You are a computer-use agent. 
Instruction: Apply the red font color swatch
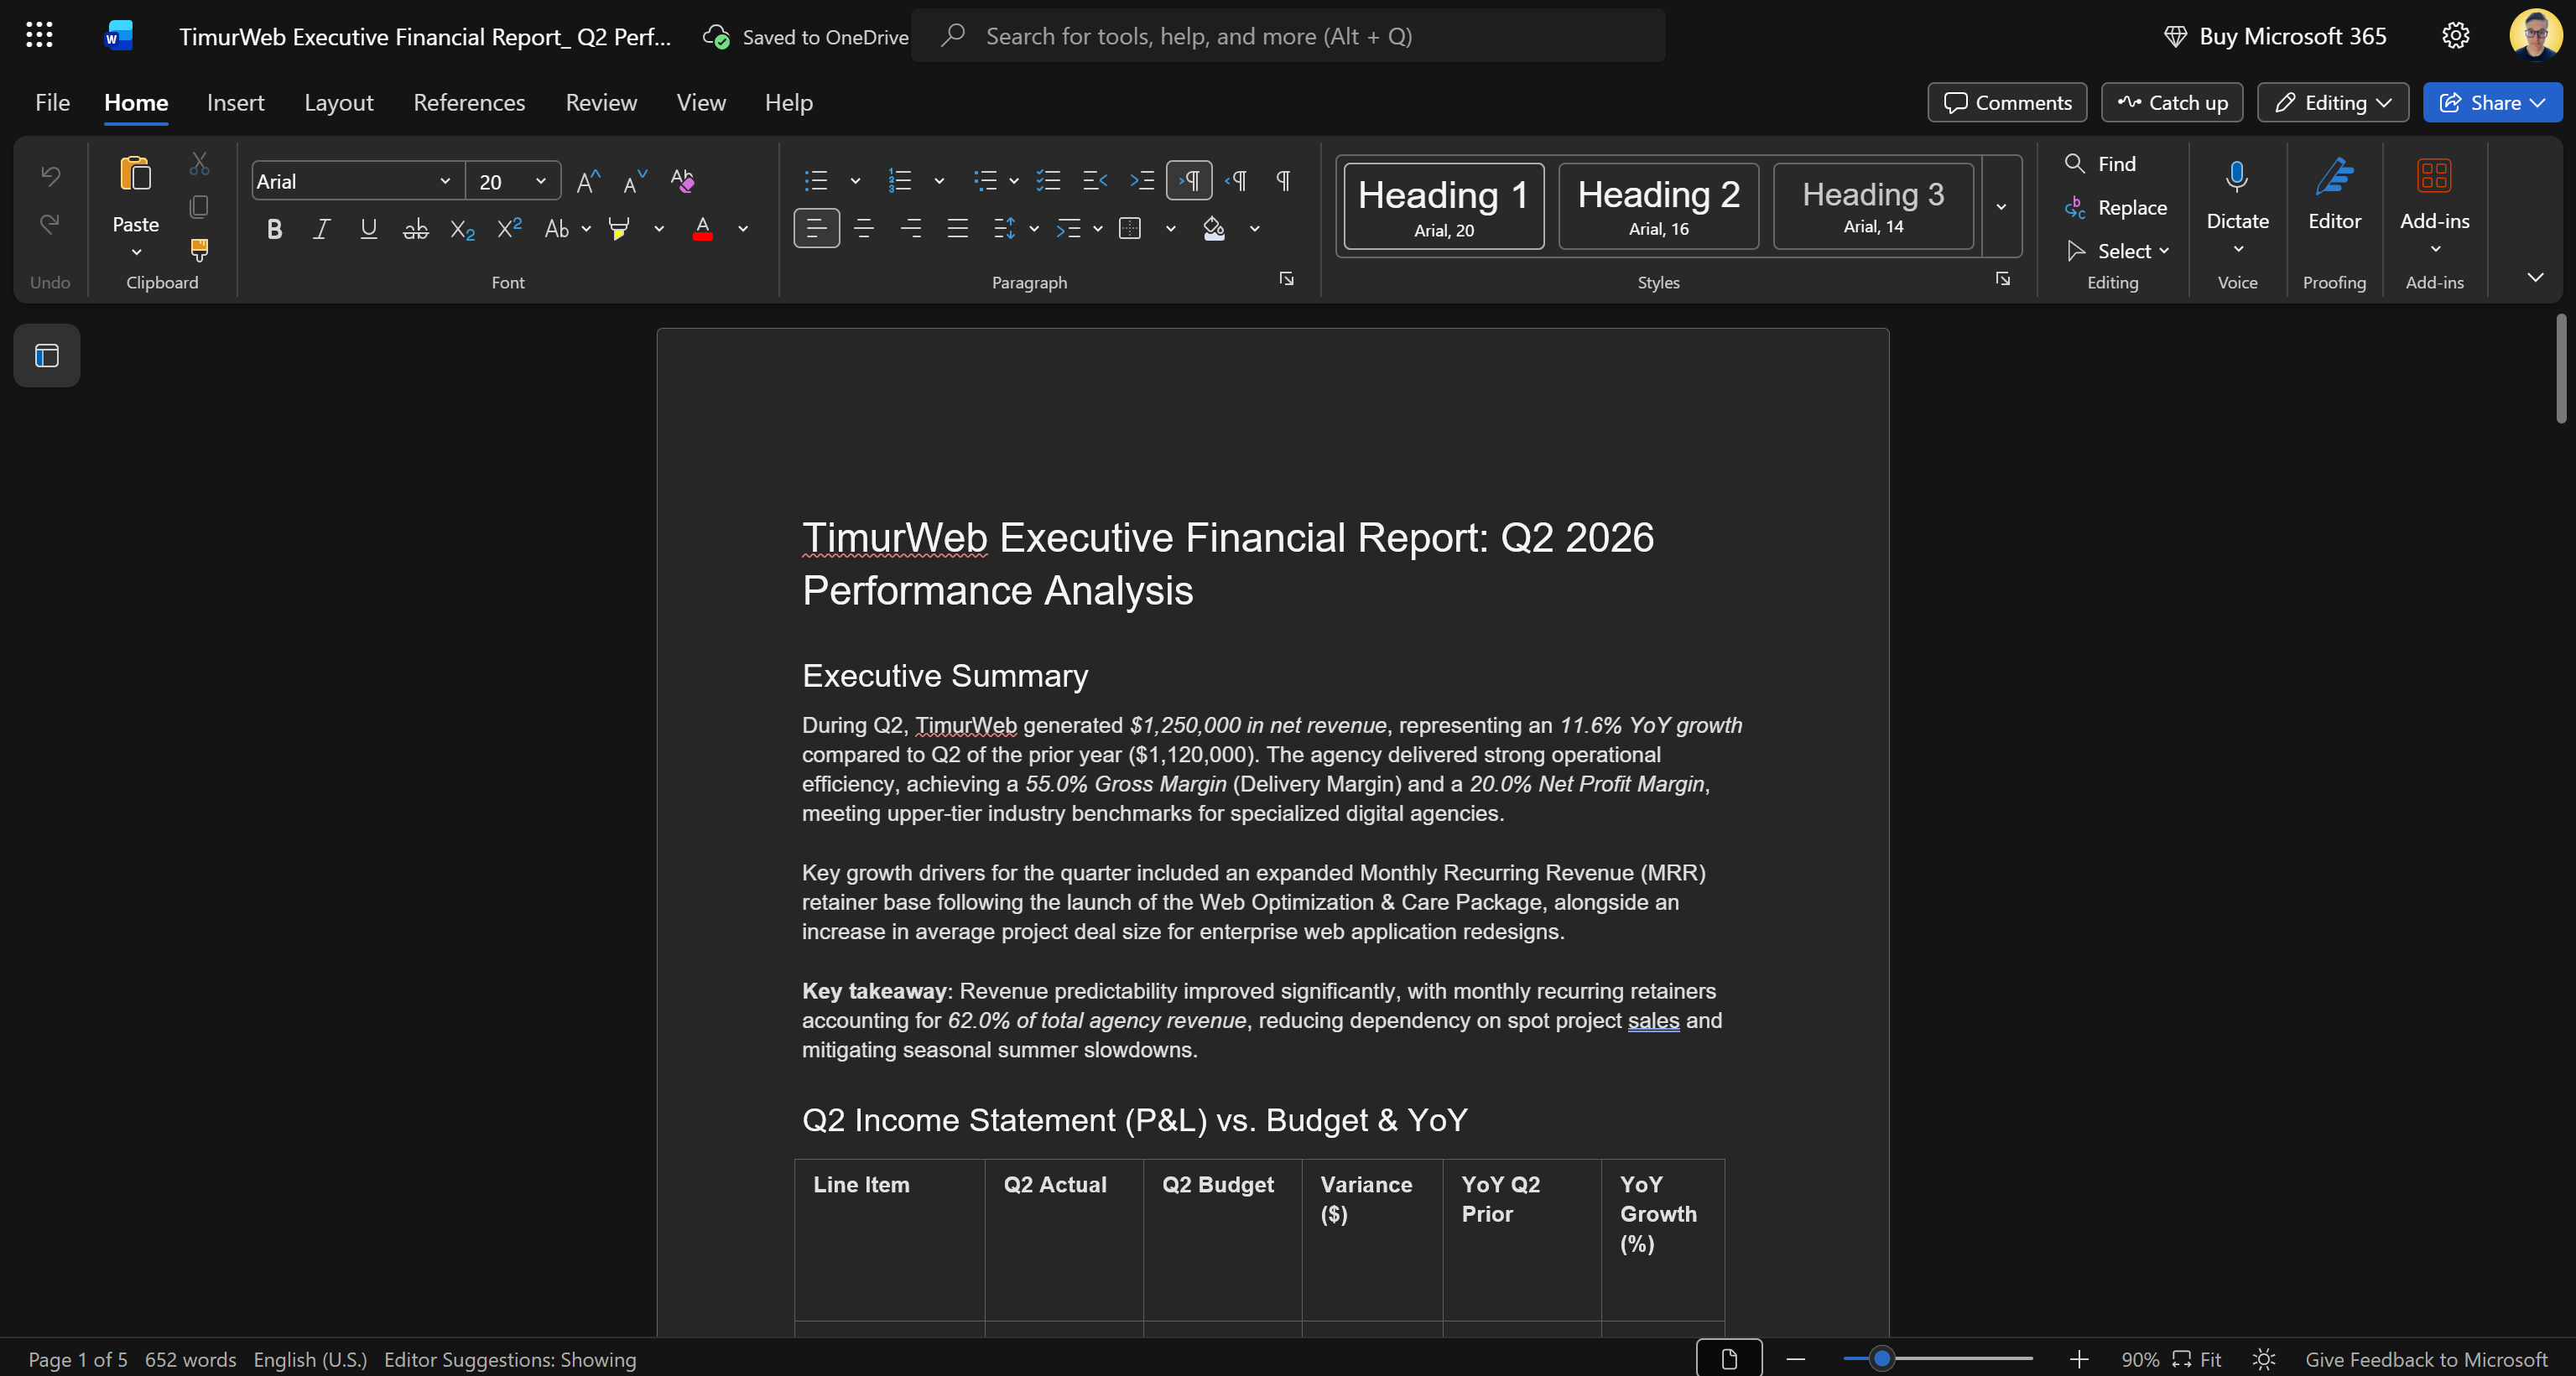pyautogui.click(x=703, y=229)
